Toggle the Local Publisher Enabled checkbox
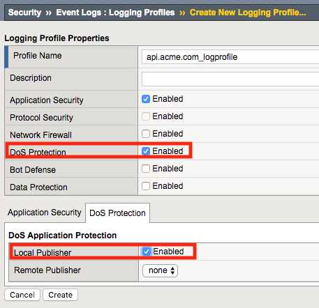The width and height of the screenshot is (319, 308). (x=147, y=252)
